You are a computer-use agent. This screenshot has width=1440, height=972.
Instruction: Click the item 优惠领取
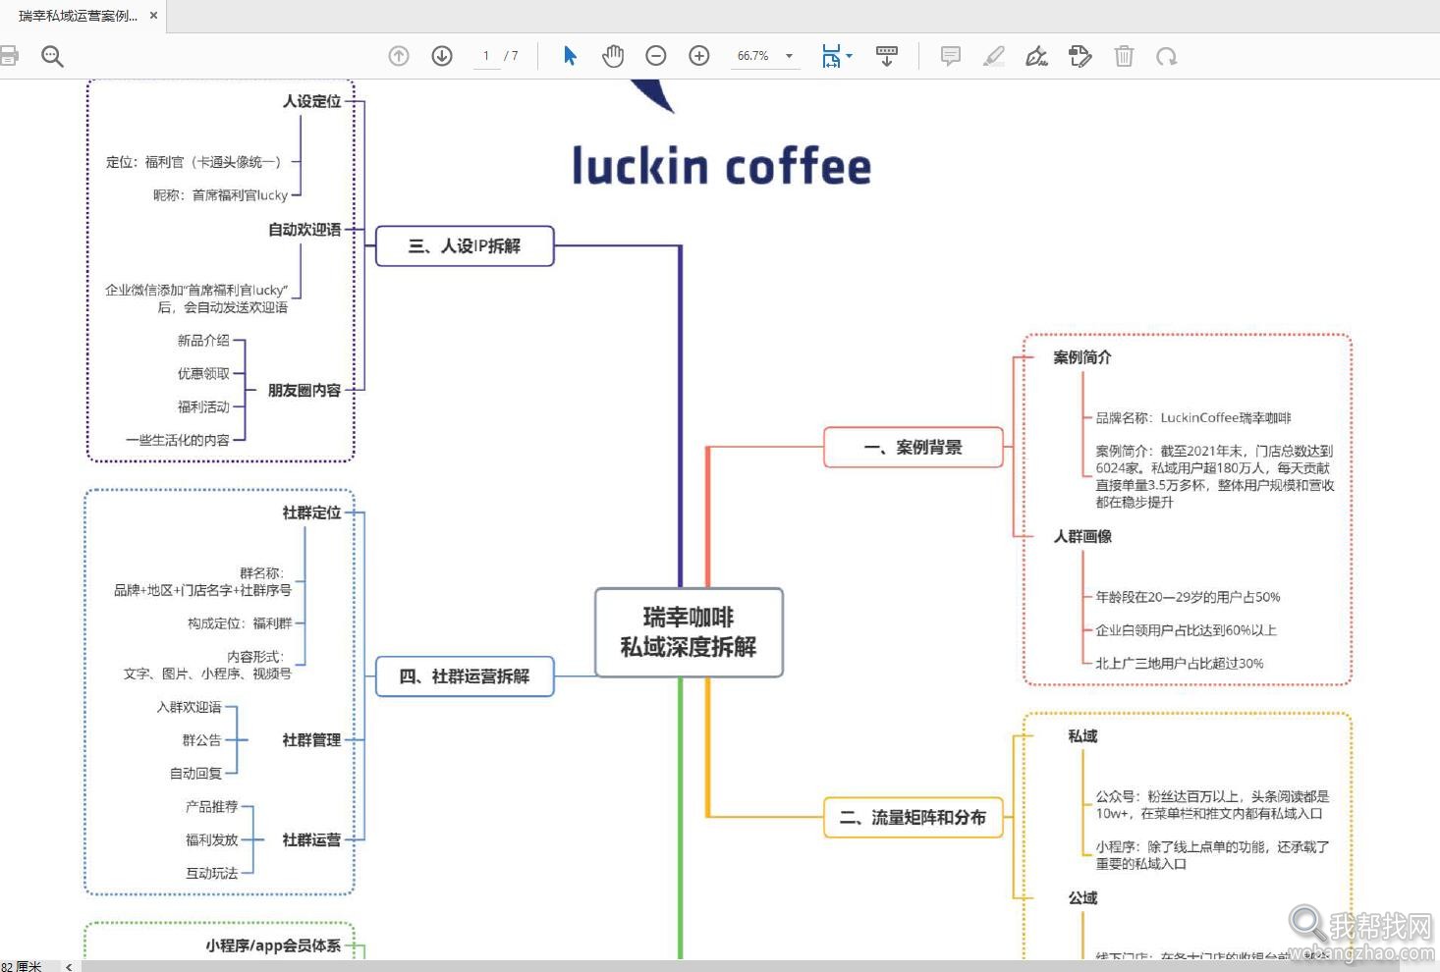point(203,374)
